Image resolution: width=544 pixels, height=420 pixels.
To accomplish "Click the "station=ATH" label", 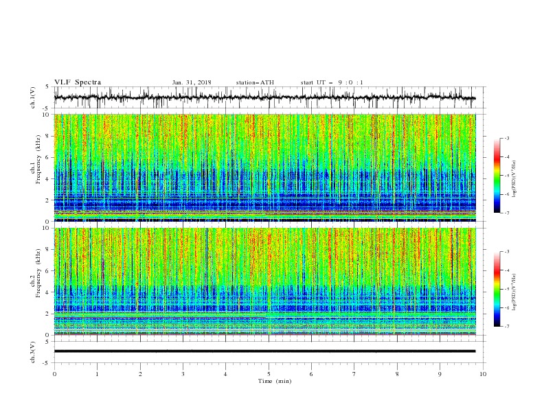I will 255,82.
